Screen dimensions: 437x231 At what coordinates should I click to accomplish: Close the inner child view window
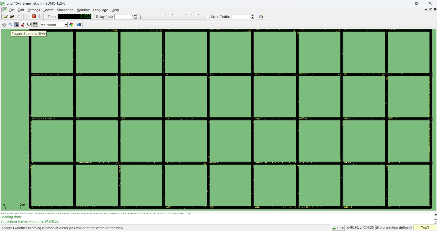pos(435,9)
